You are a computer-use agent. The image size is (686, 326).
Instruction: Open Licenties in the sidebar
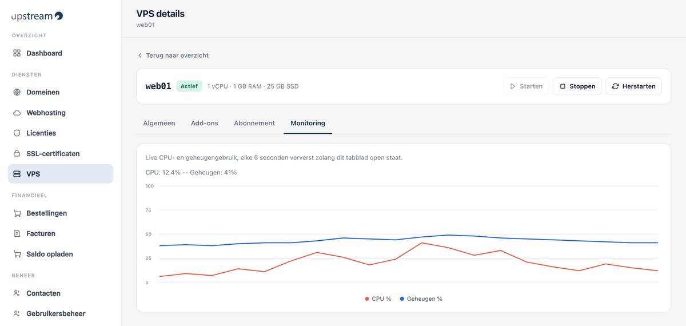pos(61,133)
